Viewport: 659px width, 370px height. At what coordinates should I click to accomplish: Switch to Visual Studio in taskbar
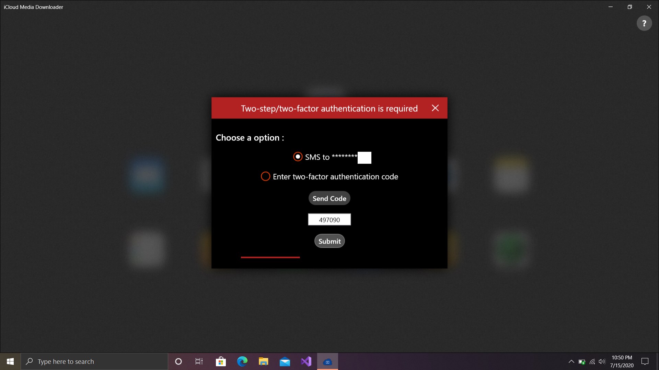(x=306, y=361)
